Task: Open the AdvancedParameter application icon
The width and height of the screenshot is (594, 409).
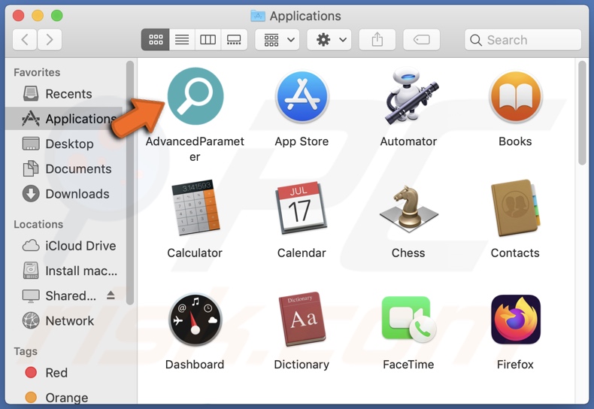Action: tap(195, 96)
